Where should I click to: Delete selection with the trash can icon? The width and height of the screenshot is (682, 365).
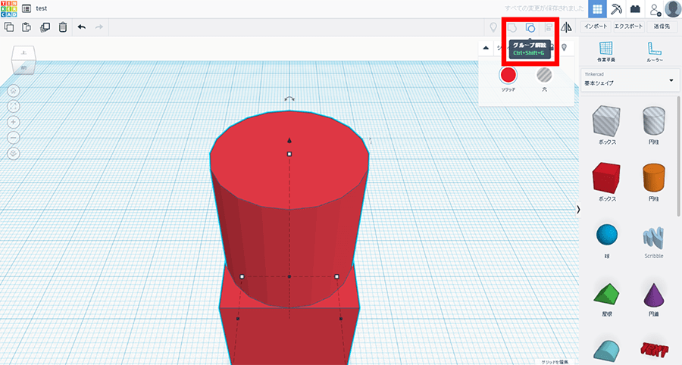(x=63, y=27)
